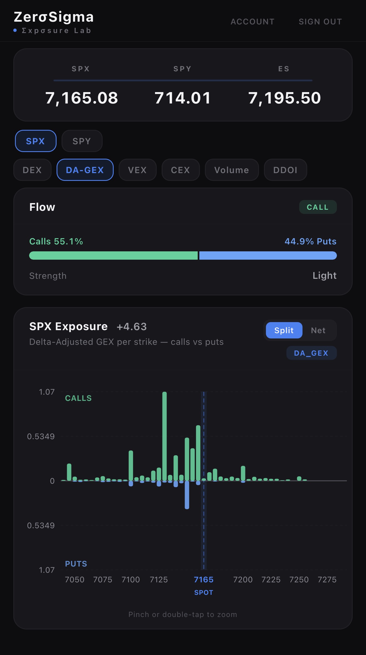Select the DA-GEX metric tab

(85, 170)
